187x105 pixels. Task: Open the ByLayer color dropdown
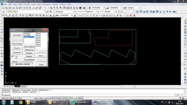click(74, 12)
